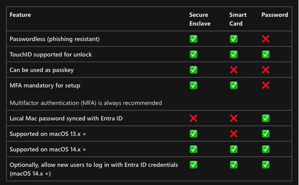Click Smart Card red X for passkey row
Image resolution: width=299 pixels, height=185 pixels.
(234, 70)
